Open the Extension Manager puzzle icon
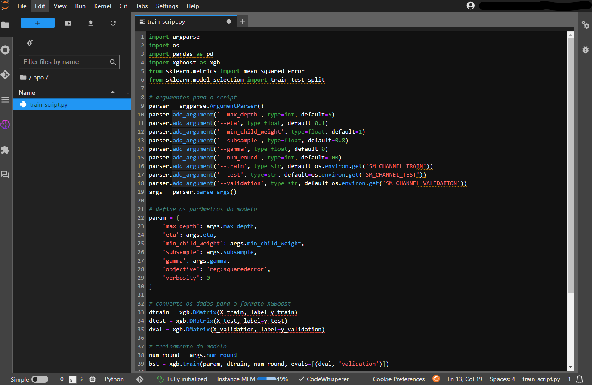This screenshot has height=385, width=592. coord(5,150)
